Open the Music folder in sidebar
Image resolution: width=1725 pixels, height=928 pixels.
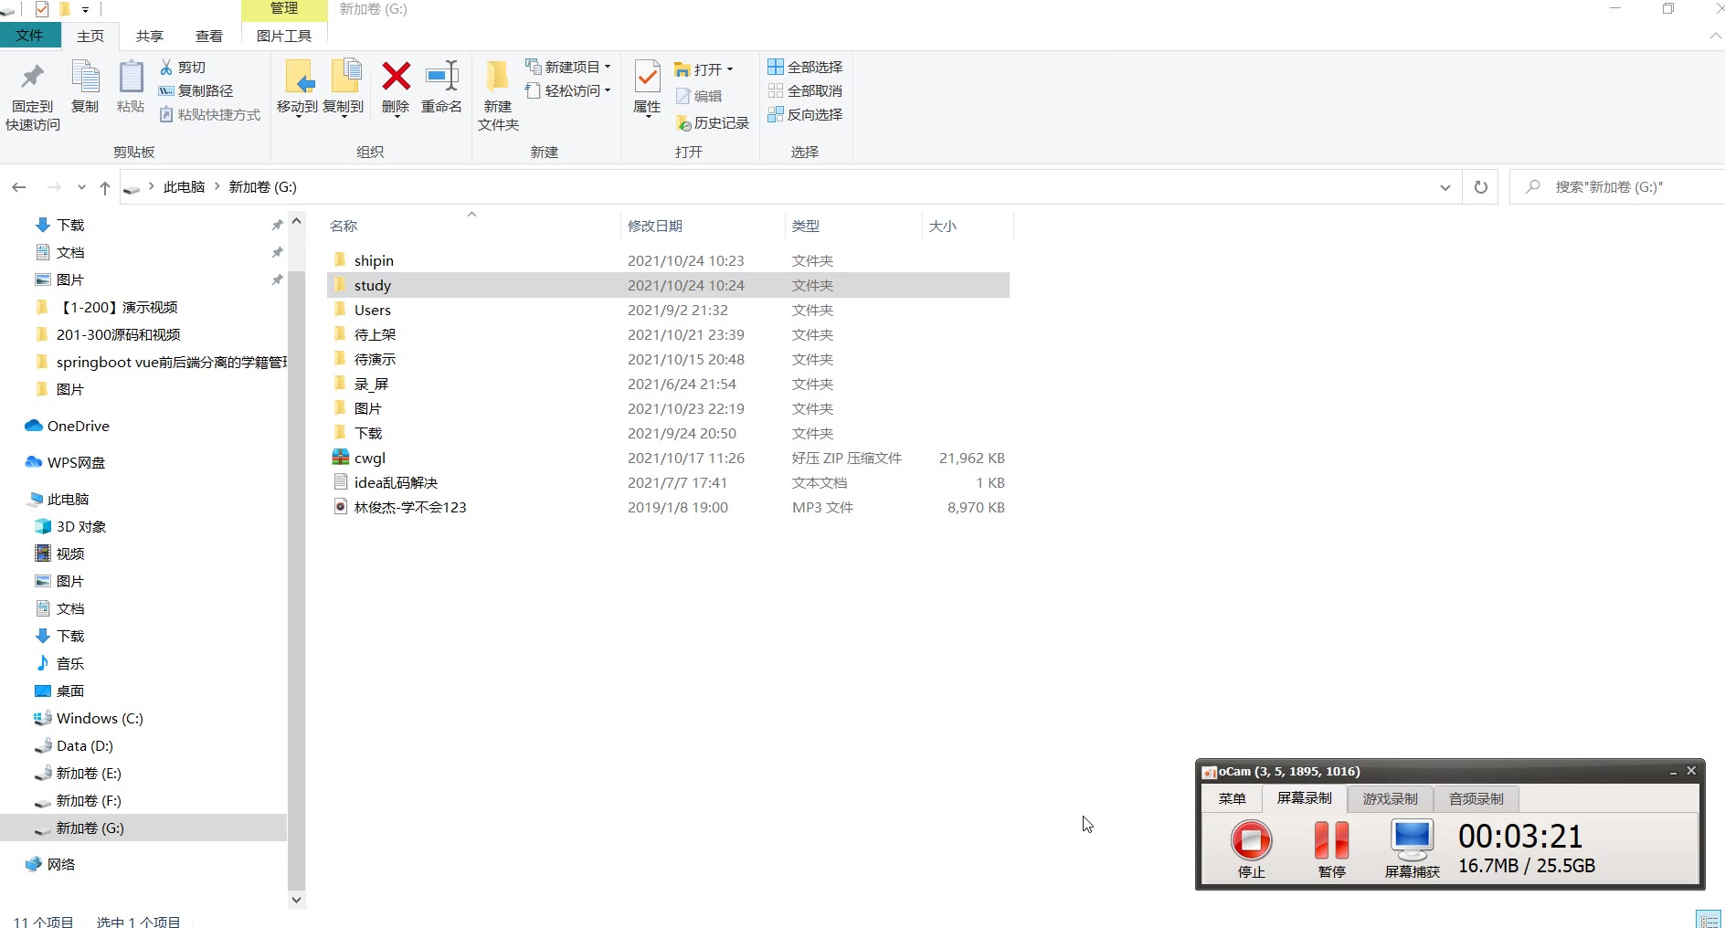click(60, 664)
